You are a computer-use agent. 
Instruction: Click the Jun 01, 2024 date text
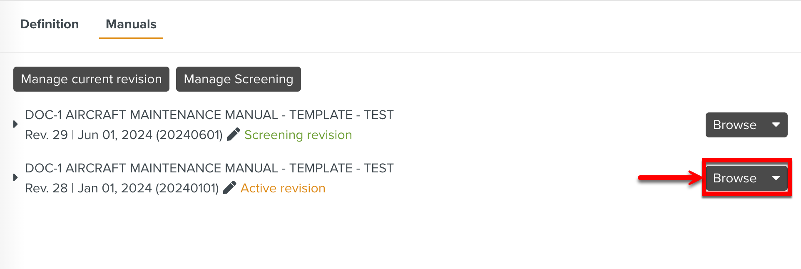pos(115,135)
